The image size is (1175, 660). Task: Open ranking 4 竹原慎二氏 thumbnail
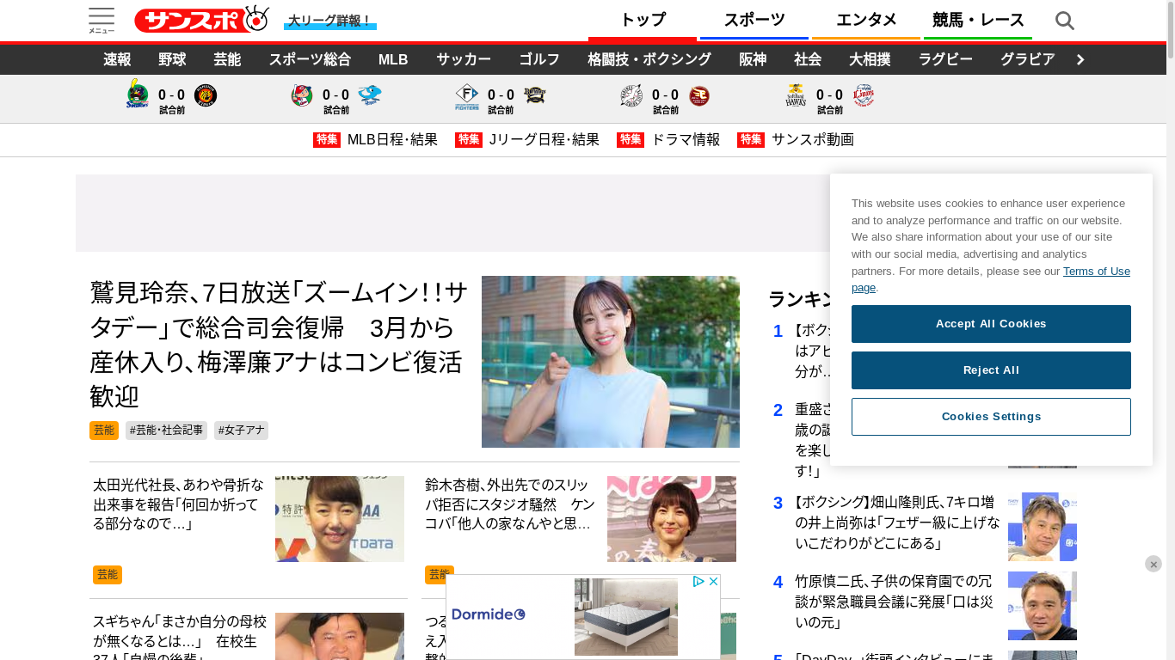click(1043, 606)
